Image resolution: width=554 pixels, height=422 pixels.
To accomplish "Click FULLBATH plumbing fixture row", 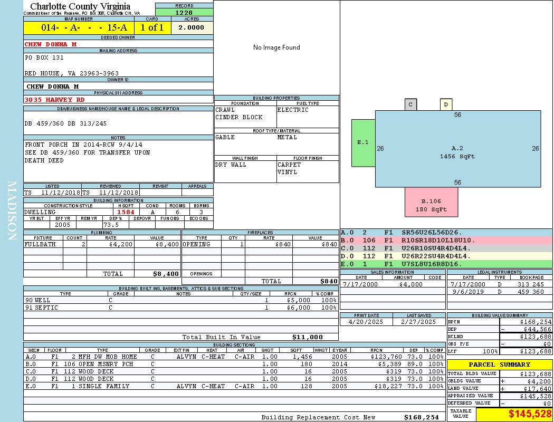I will 102,244.
